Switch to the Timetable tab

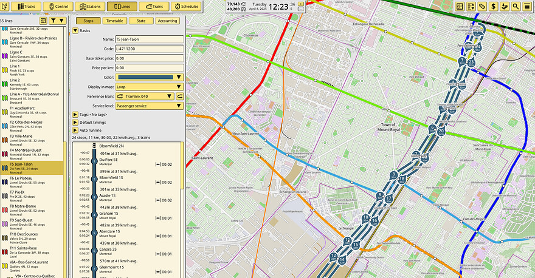point(115,21)
